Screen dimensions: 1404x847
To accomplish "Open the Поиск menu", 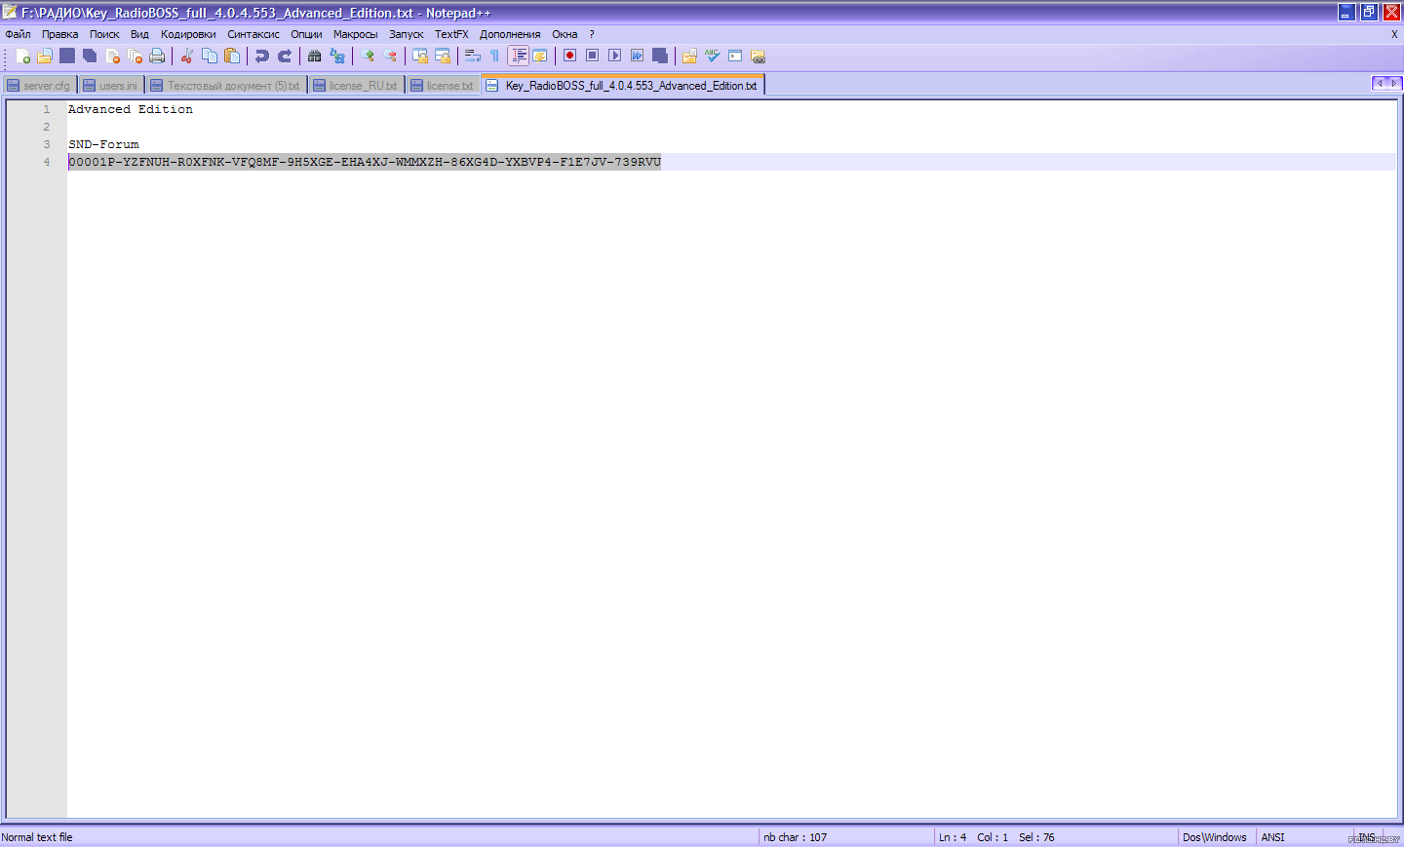I will point(104,34).
